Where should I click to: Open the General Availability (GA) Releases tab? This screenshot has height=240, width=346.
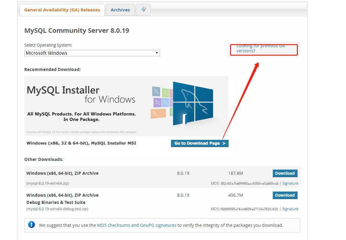(62, 10)
